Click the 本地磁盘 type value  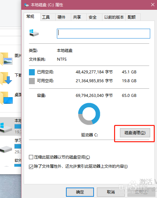(65, 51)
